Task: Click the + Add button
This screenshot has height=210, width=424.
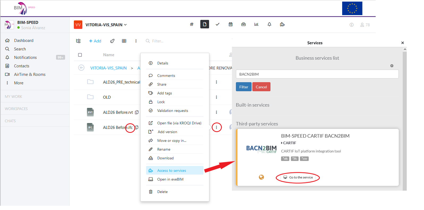Action: (95, 41)
